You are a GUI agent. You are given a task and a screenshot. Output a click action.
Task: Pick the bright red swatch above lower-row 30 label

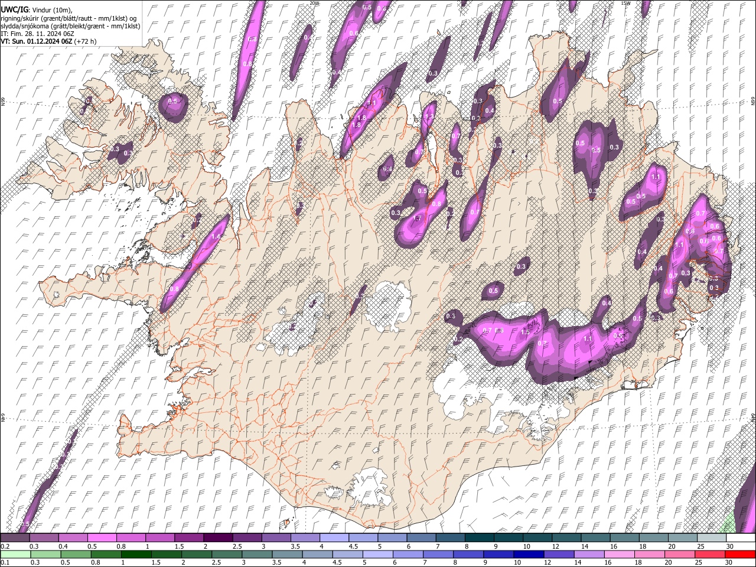[740, 554]
